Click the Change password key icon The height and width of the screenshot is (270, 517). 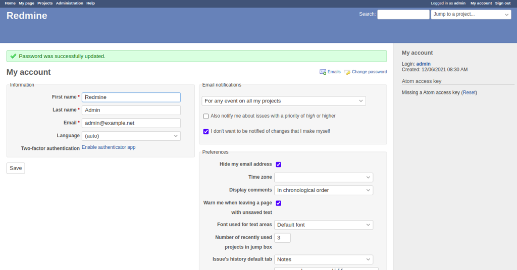[x=347, y=72]
